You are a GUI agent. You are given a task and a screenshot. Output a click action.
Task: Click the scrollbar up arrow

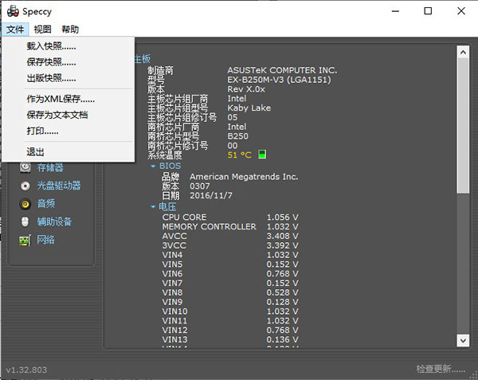pyautogui.click(x=463, y=52)
